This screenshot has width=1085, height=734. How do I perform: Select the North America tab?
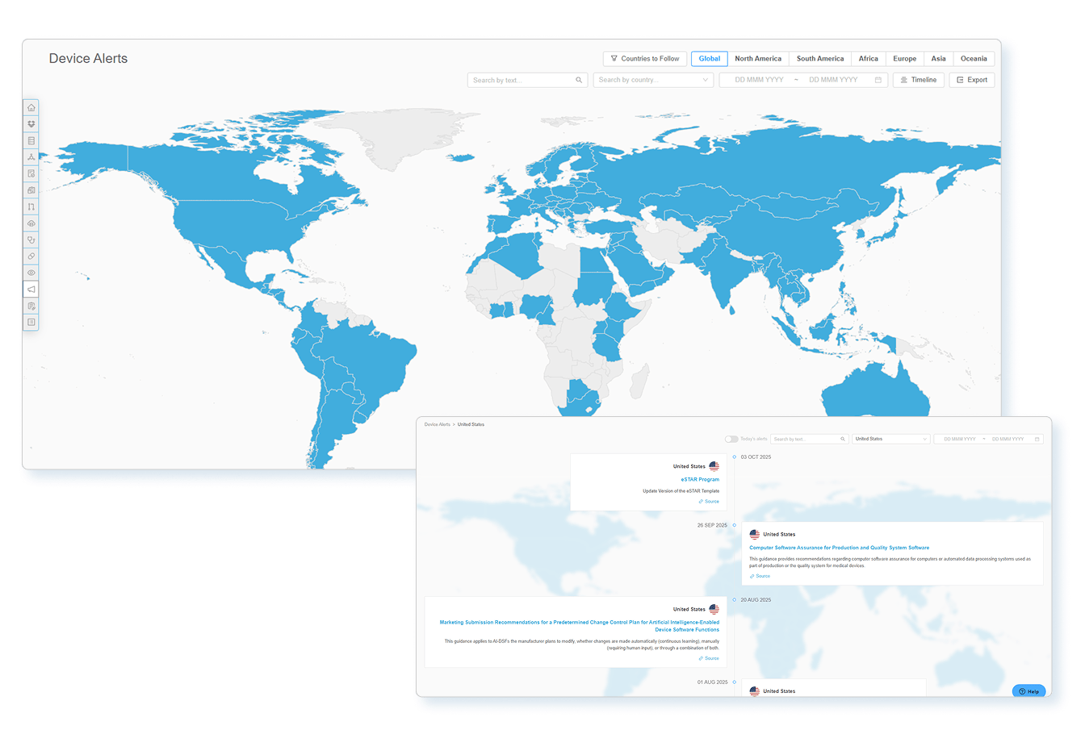(x=758, y=58)
